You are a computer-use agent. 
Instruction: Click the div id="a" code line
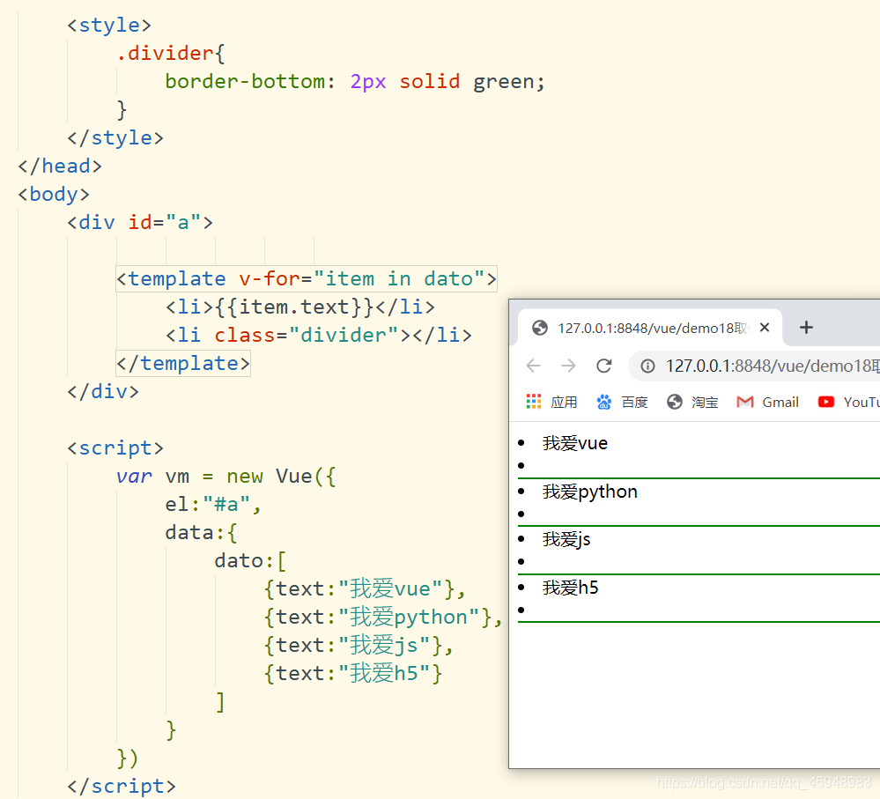pos(140,222)
